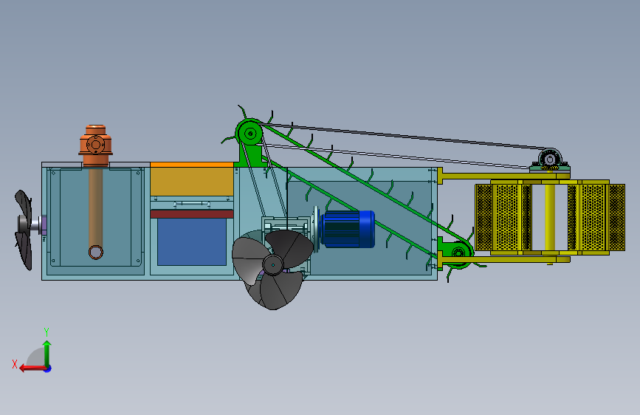640x415 pixels.
Task: Select the pillow block bearing atop the yellow frame
Action: click(x=550, y=160)
